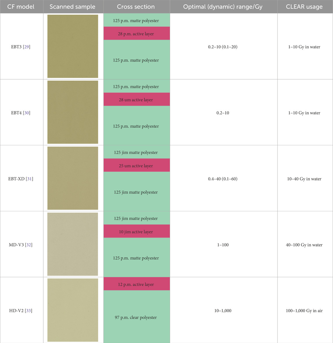Click the 28 p.m. active layer band in the EBT3 row

click(x=136, y=34)
